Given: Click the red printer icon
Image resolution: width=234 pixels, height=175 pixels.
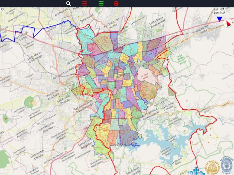Looking at the screenshot, I should point(116,3).
